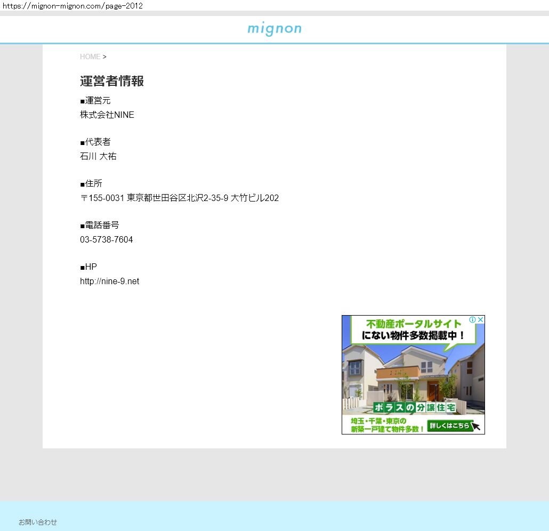Select company name 株式会社NINE
The height and width of the screenshot is (531, 549).
point(107,115)
